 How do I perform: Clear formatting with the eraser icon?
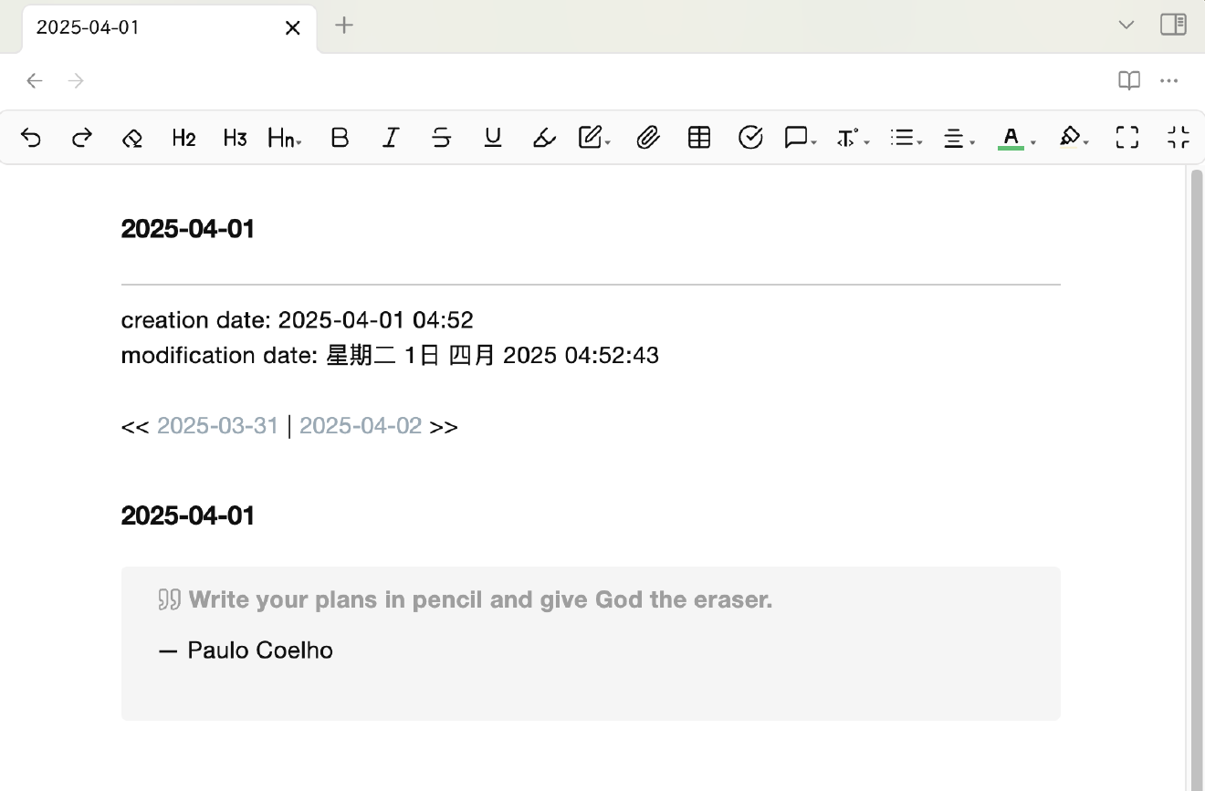coord(132,138)
